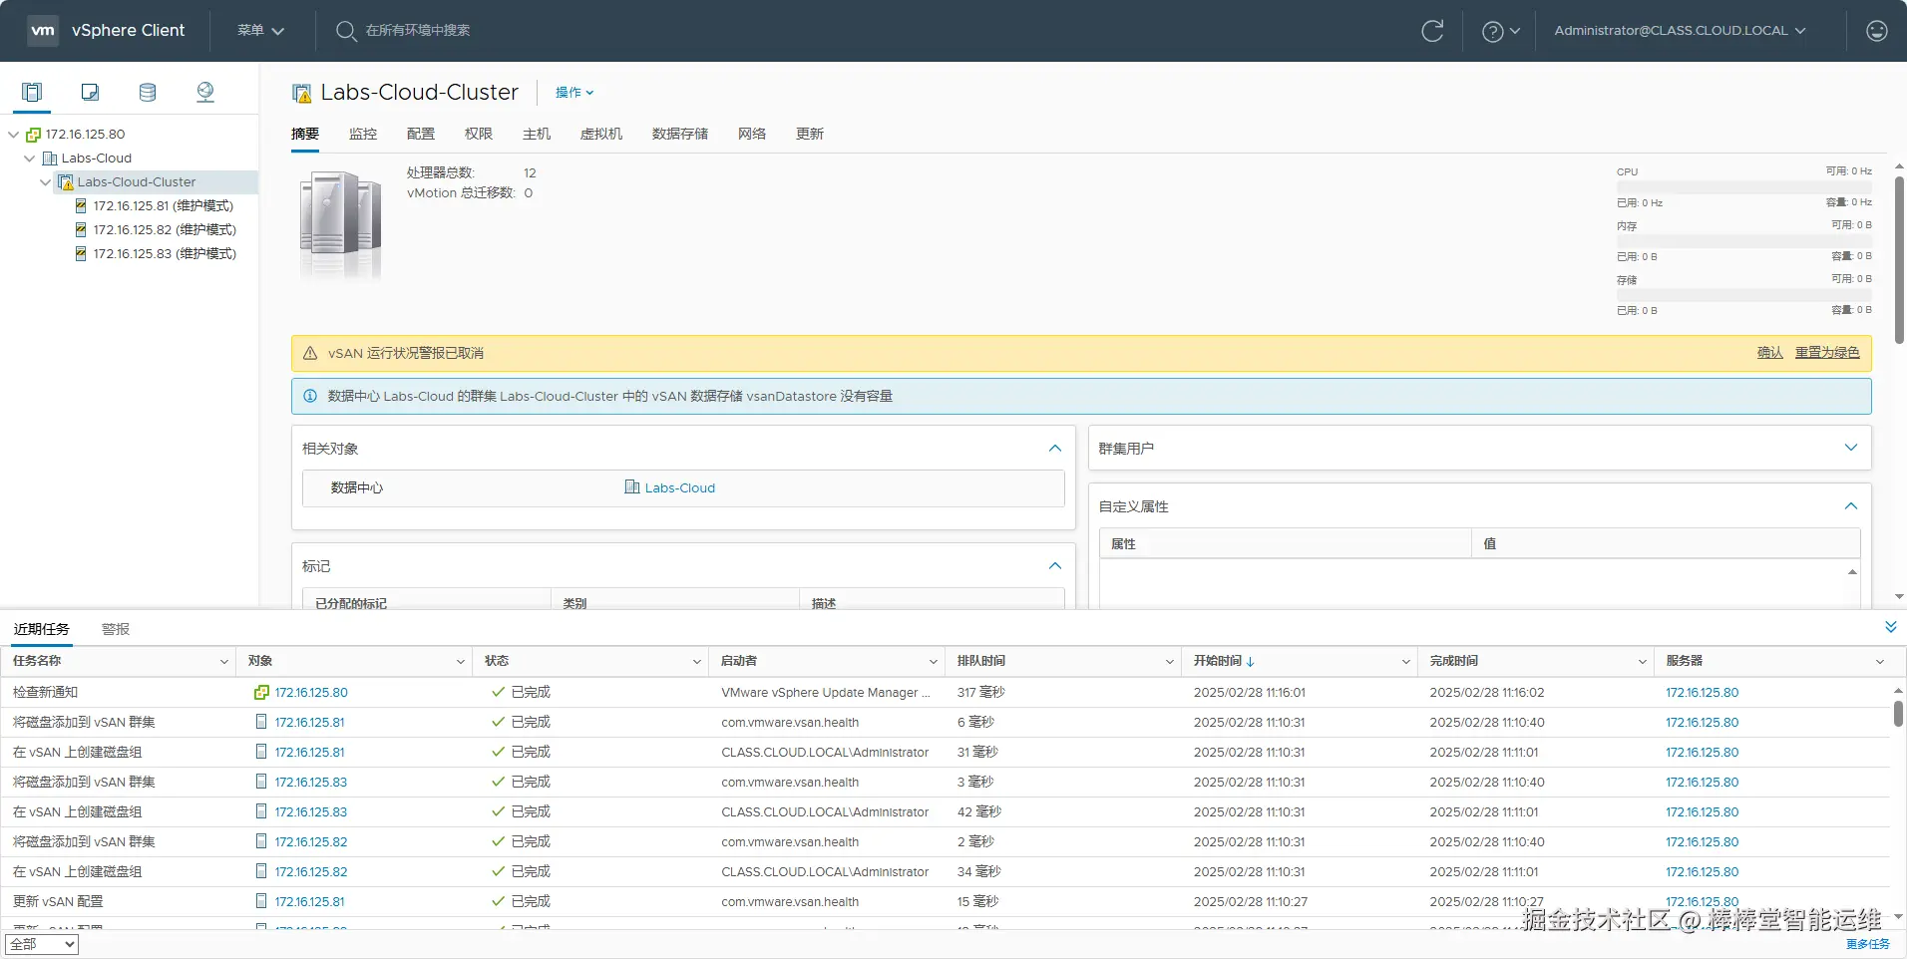
Task: Collapse the recent tasks panel
Action: tap(1891, 627)
